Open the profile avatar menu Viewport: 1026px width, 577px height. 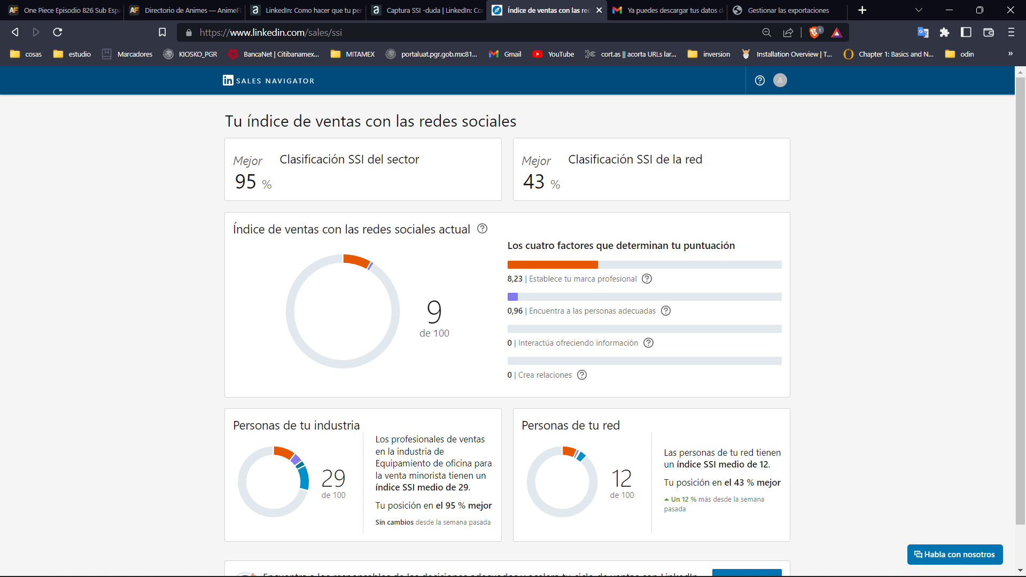click(780, 80)
